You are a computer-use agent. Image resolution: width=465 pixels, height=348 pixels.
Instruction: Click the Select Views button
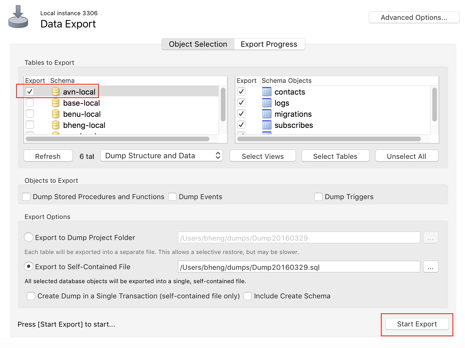pyautogui.click(x=263, y=156)
